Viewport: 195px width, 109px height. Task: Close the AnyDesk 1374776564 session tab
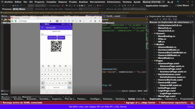tap(35, 18)
